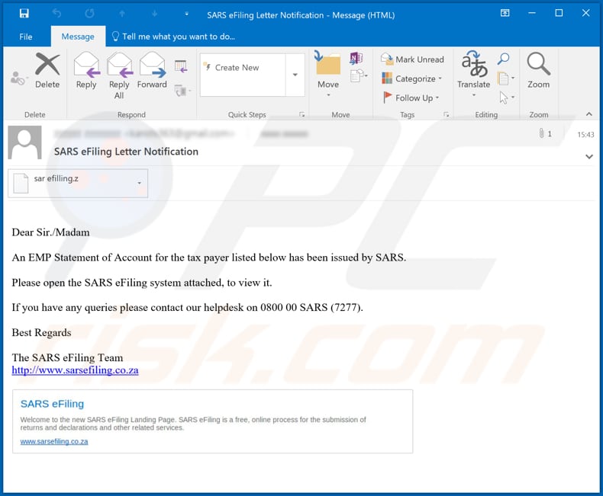The width and height of the screenshot is (603, 496).
Task: Click the attachment paperclip count
Action: coord(545,133)
